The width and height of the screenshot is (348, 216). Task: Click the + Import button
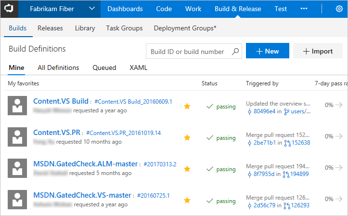click(318, 51)
